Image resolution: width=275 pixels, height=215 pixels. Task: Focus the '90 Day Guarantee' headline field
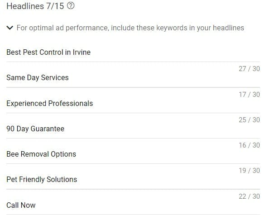coord(133,129)
